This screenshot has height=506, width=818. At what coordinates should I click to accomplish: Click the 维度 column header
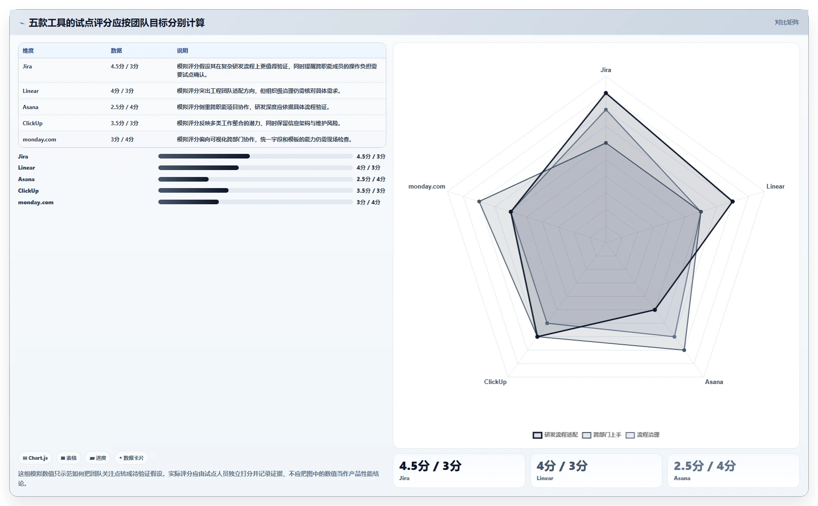[x=28, y=51]
